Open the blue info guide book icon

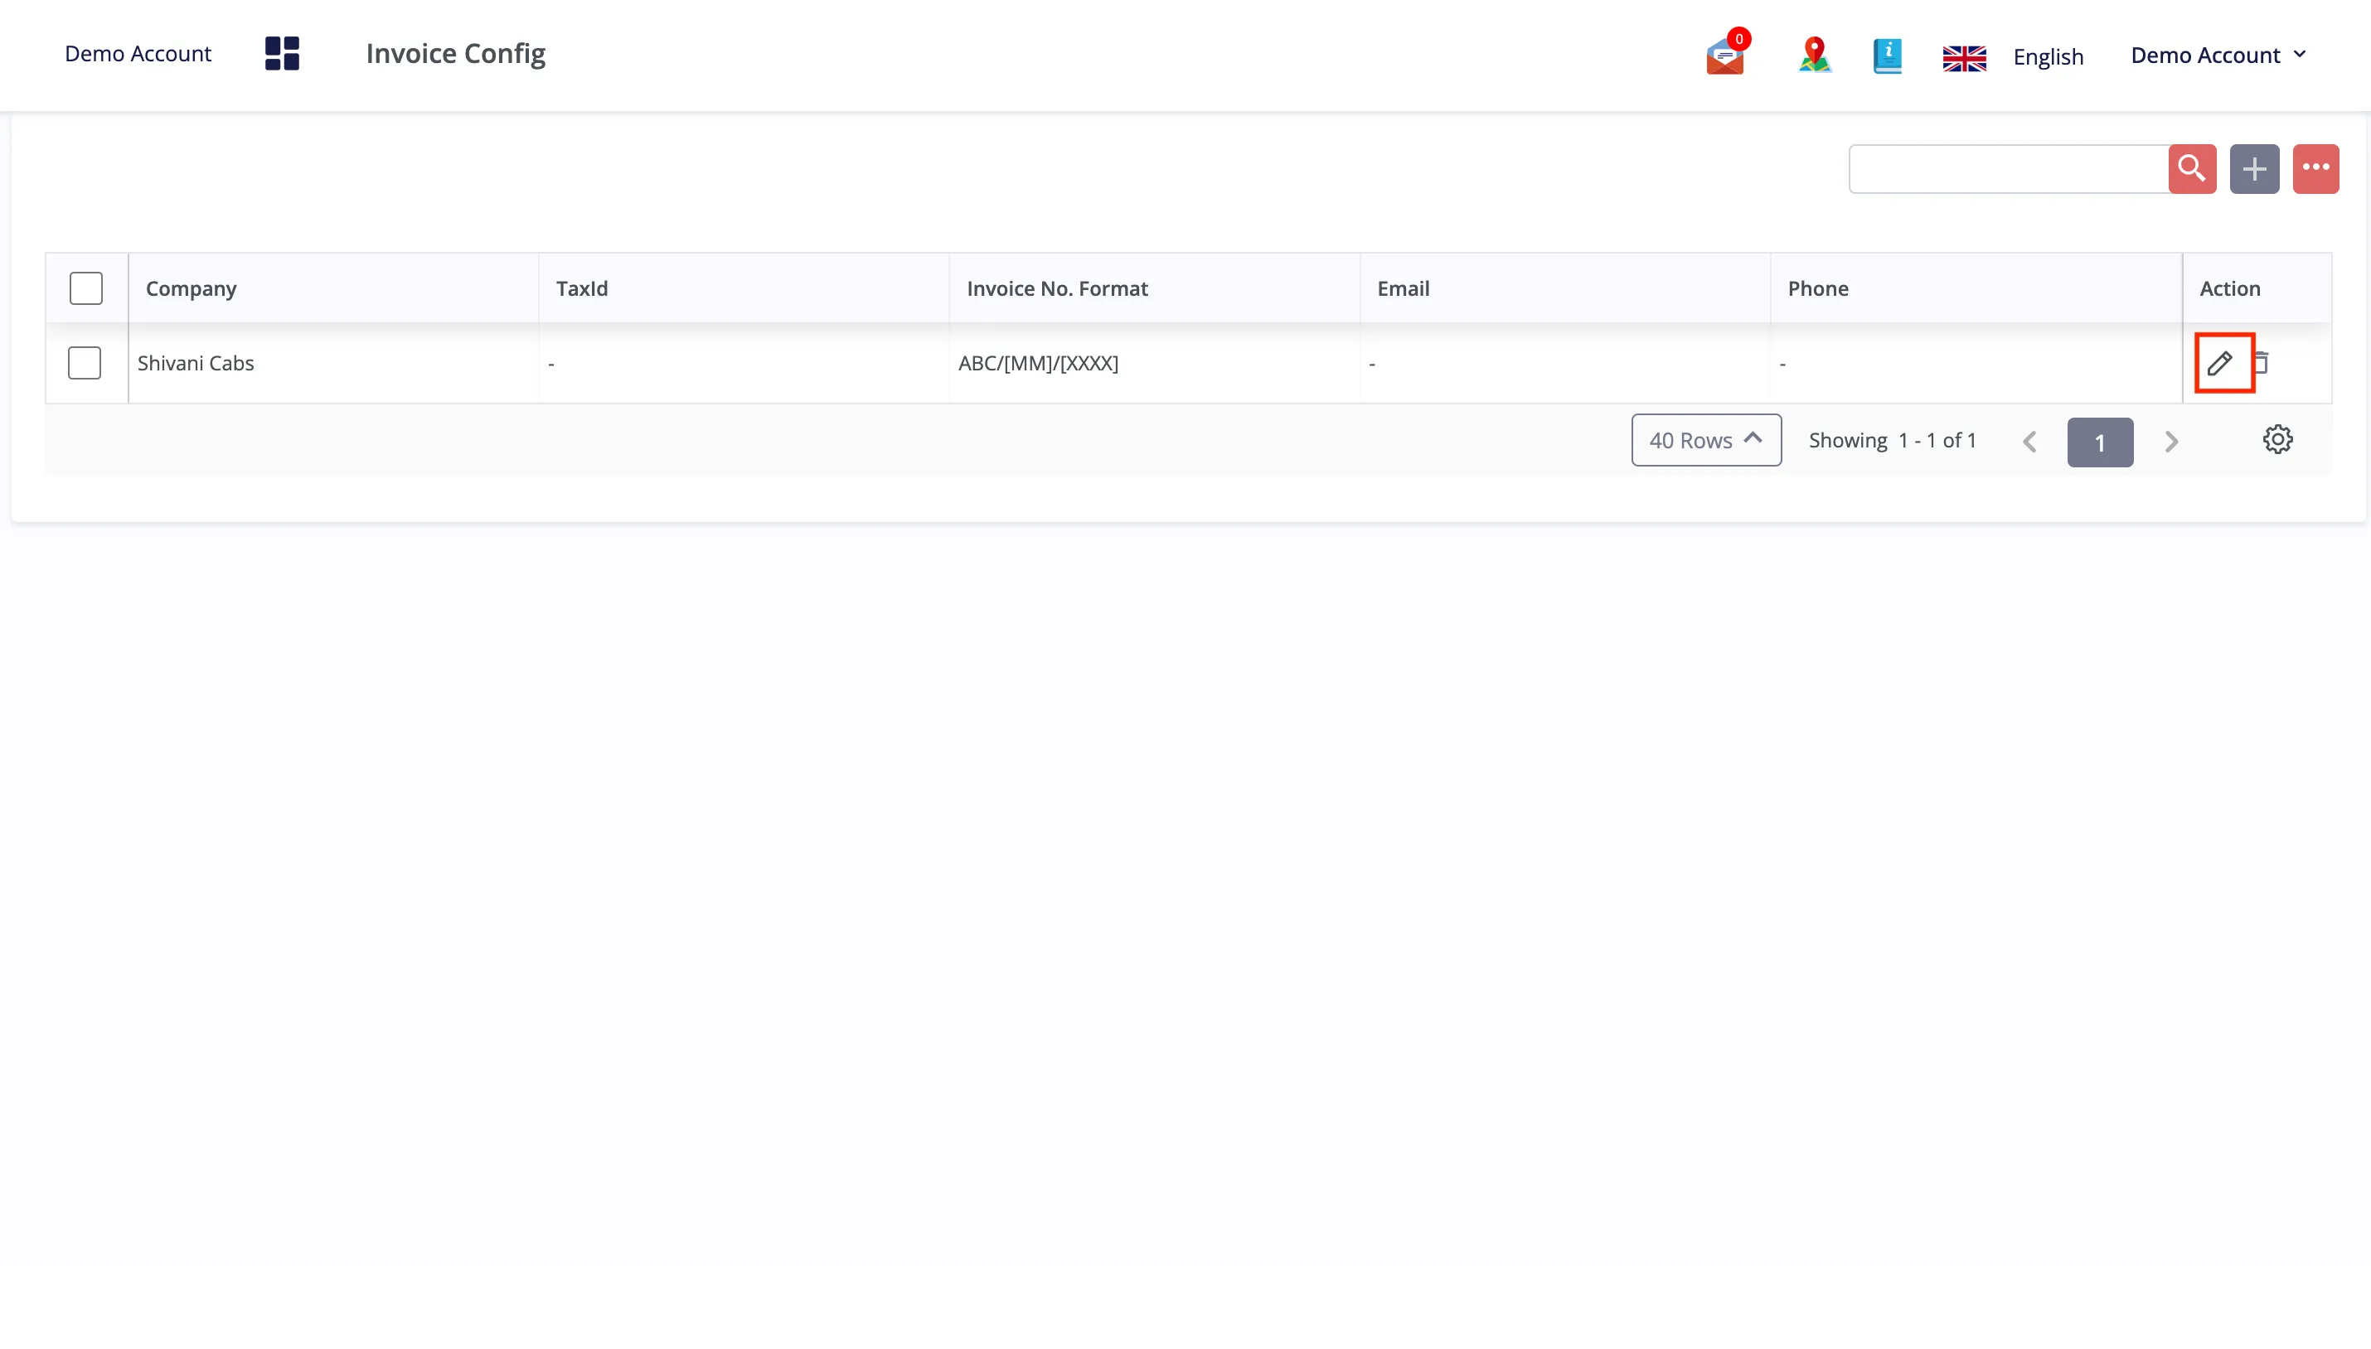1887,56
